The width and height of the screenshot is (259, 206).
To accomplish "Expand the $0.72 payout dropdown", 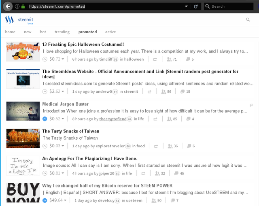I will click(57, 59).
